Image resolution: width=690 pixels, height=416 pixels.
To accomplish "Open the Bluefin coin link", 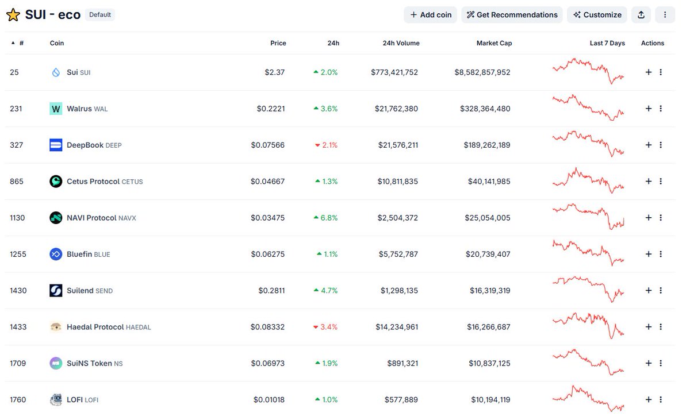I will [89, 254].
